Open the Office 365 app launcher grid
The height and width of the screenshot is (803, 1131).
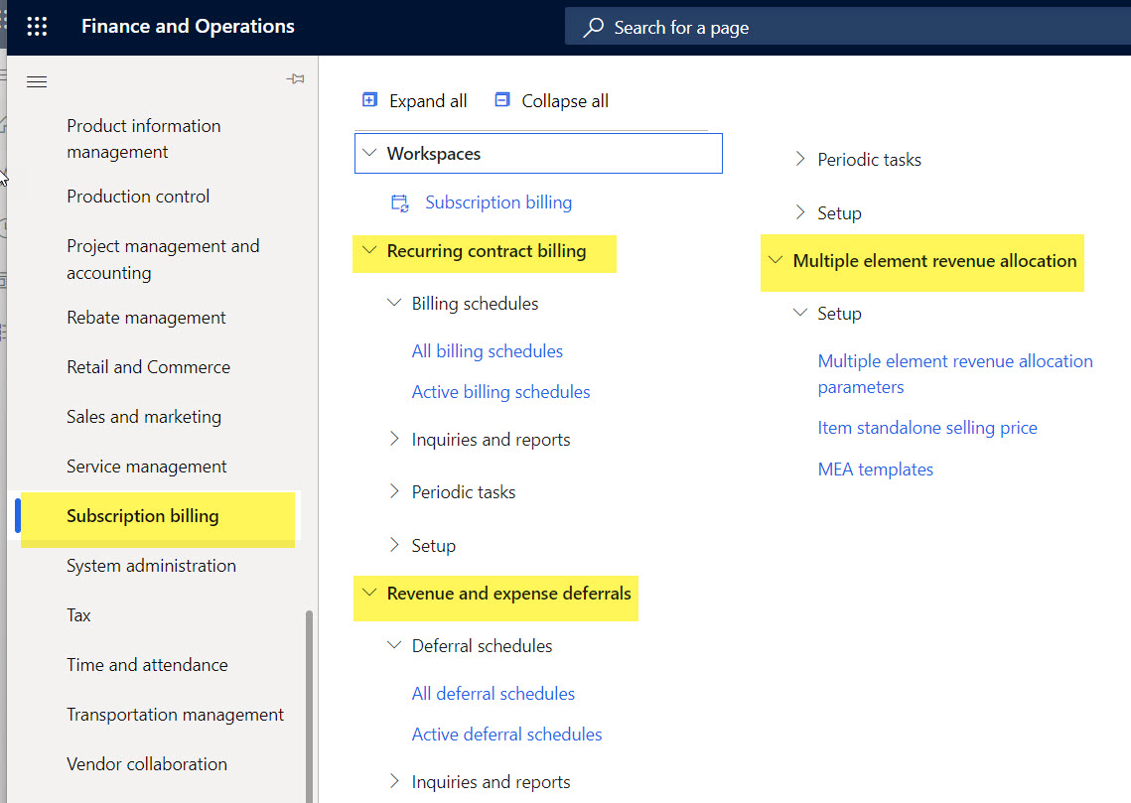point(37,26)
